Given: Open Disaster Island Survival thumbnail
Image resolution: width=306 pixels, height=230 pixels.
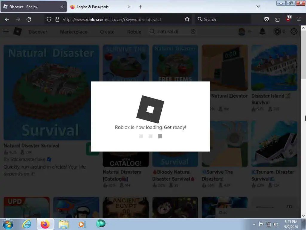Looking at the screenshot, I should pyautogui.click(x=274, y=68).
